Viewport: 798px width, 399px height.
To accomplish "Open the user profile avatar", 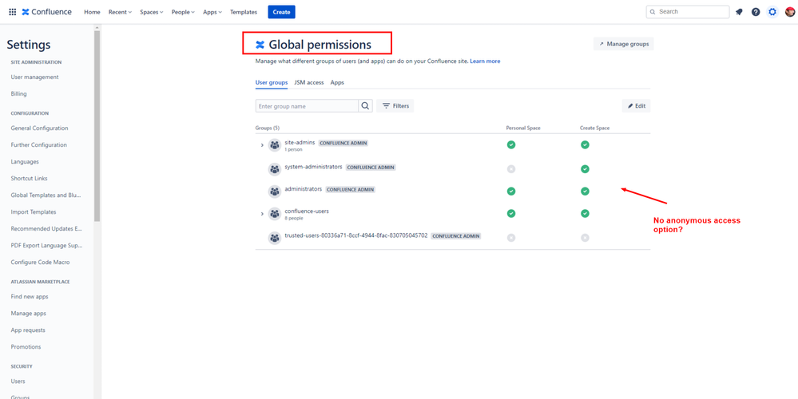I will (790, 12).
